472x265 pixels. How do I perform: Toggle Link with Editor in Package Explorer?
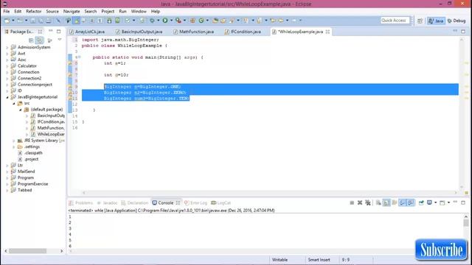pos(39,40)
